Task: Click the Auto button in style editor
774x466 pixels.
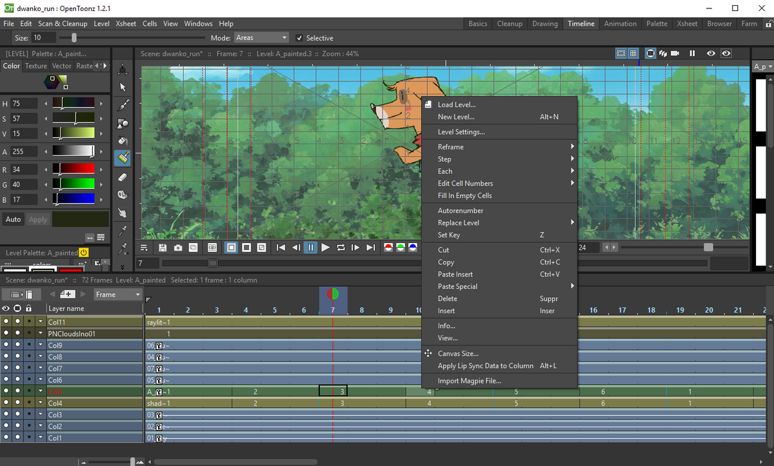Action: click(x=13, y=220)
